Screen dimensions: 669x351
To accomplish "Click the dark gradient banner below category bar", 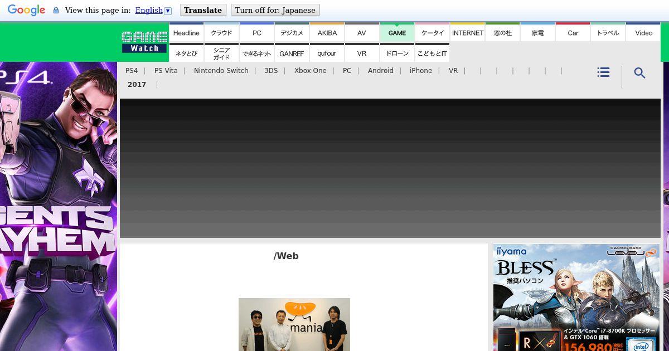I will (x=390, y=168).
